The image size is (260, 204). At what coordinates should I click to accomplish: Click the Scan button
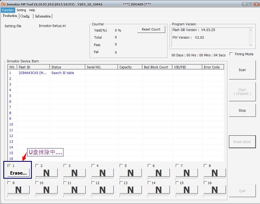pyautogui.click(x=242, y=70)
